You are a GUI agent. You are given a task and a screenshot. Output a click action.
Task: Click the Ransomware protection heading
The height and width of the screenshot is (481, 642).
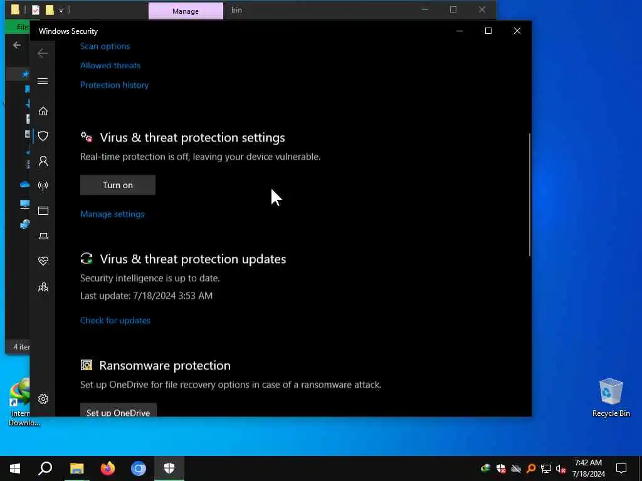coord(165,366)
